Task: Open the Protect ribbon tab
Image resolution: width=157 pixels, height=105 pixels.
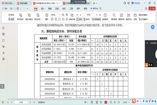Action: click(x=78, y=9)
